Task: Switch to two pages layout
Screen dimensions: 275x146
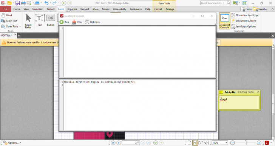Action: [x=201, y=143]
